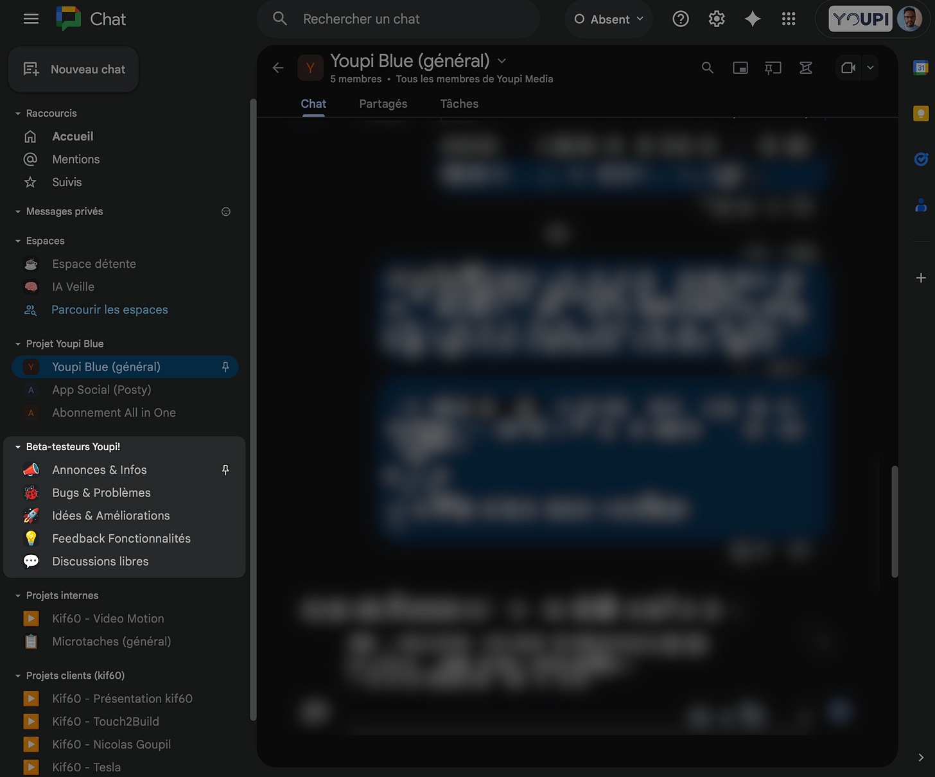
Task: Open the Settings gear icon
Action: click(717, 19)
